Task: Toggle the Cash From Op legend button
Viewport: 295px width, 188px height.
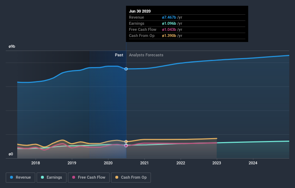Action: [x=131, y=178]
